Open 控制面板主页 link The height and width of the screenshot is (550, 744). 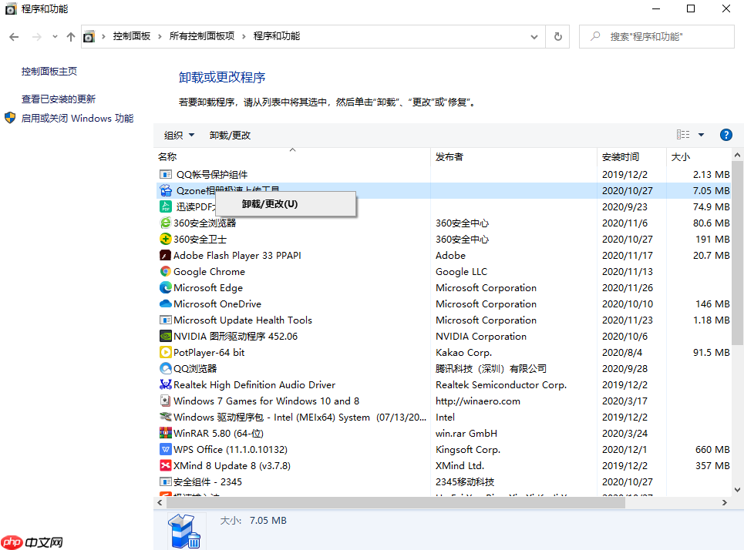49,72
